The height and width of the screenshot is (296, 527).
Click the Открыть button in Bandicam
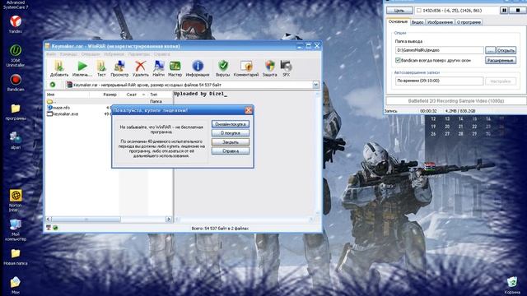506,50
